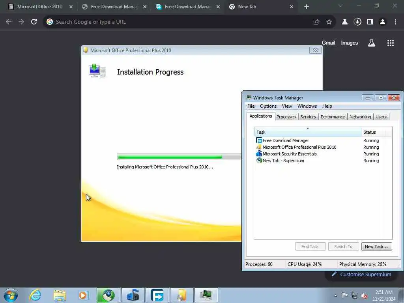The height and width of the screenshot is (303, 404).
Task: Close the New Tab browser tab
Action: tap(292, 7)
